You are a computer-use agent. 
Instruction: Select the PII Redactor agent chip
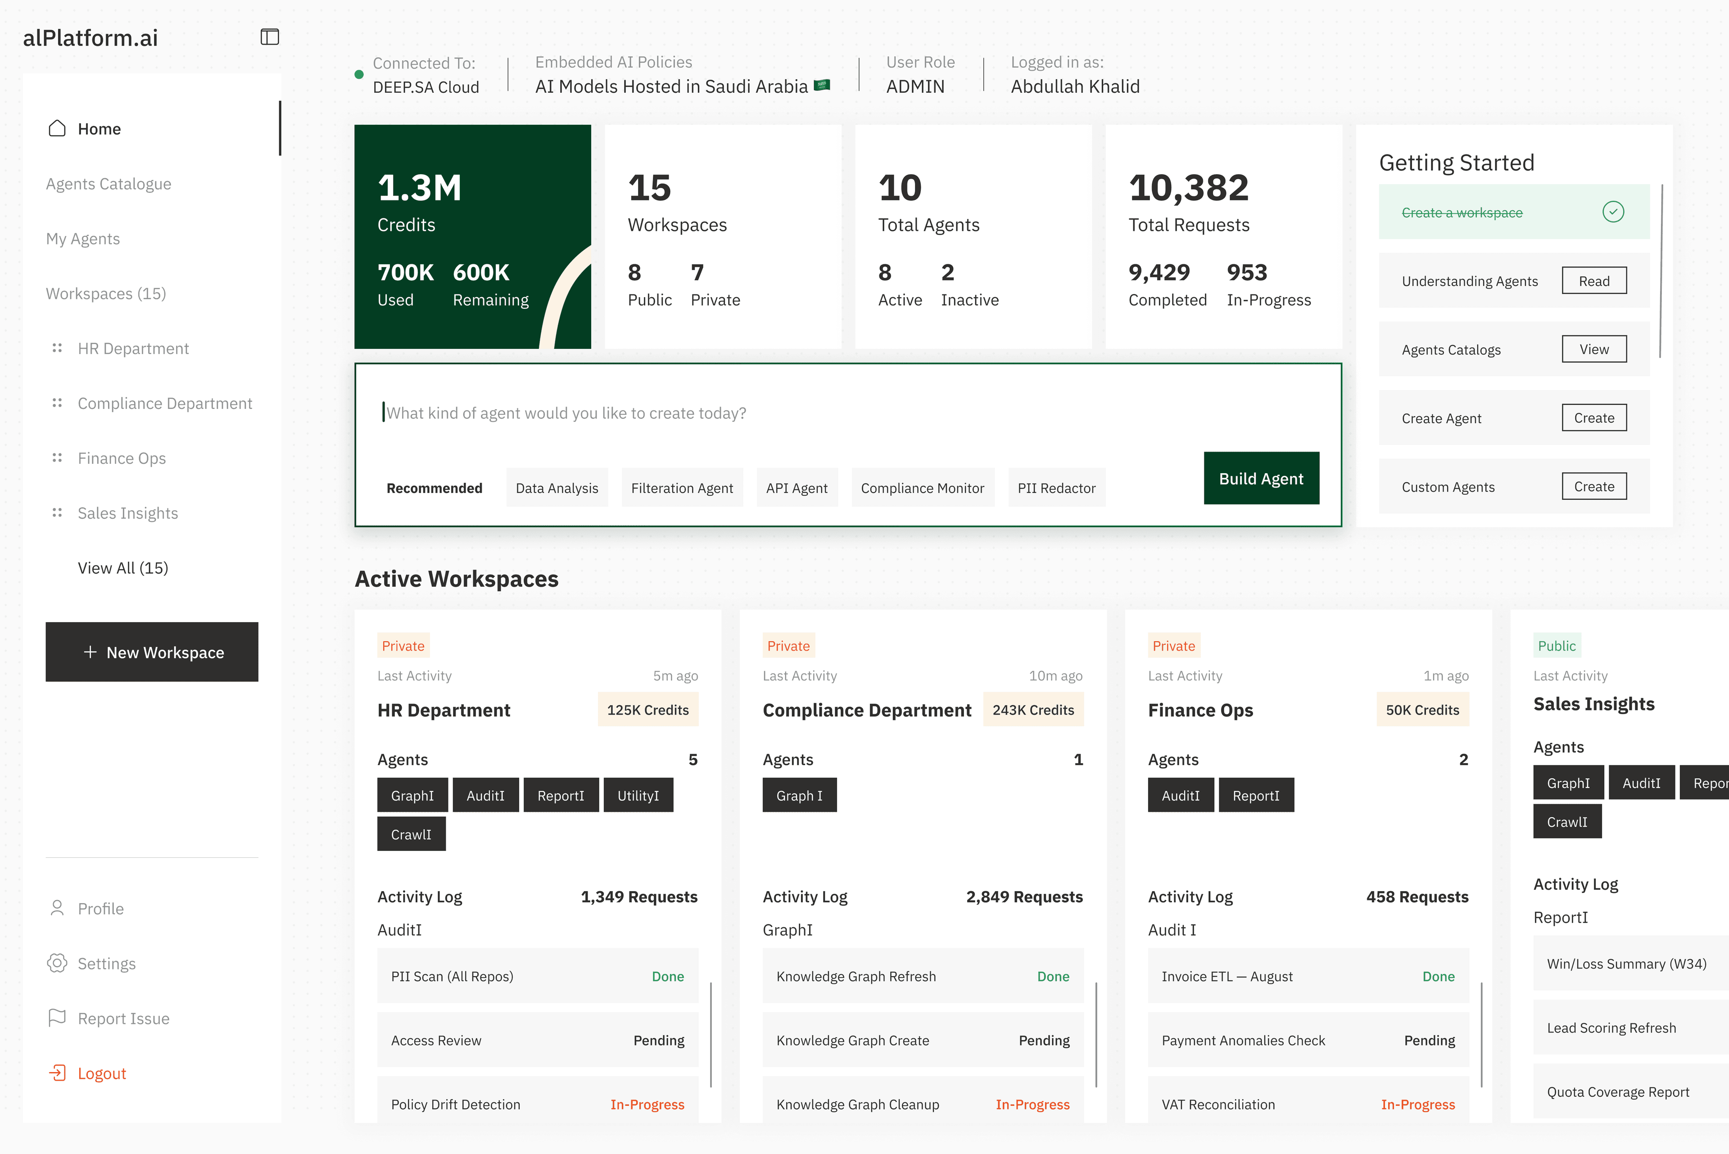(x=1056, y=487)
